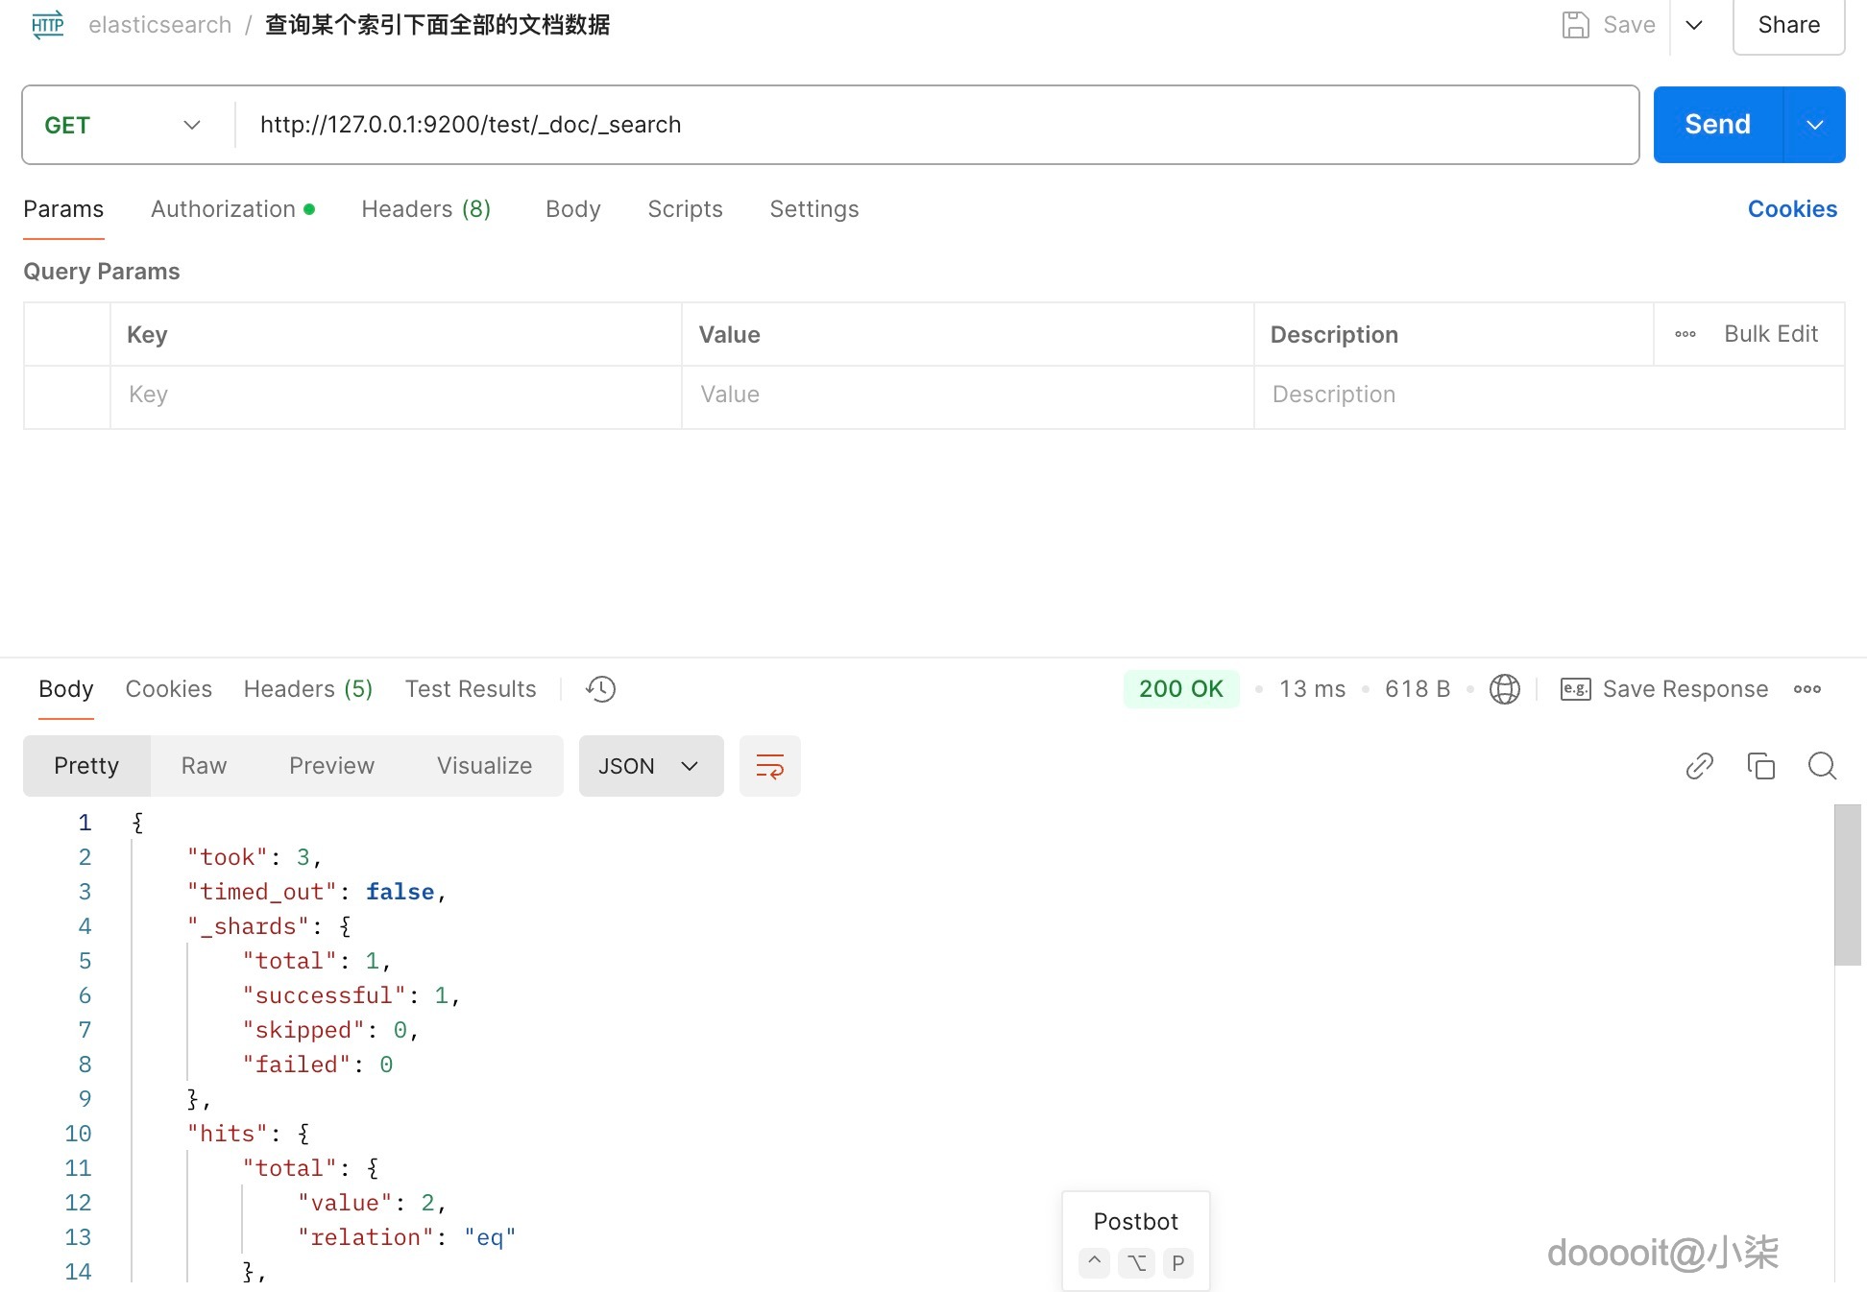Screen dimensions: 1867x1292
Task: Click the Share button
Action: coord(1787,25)
